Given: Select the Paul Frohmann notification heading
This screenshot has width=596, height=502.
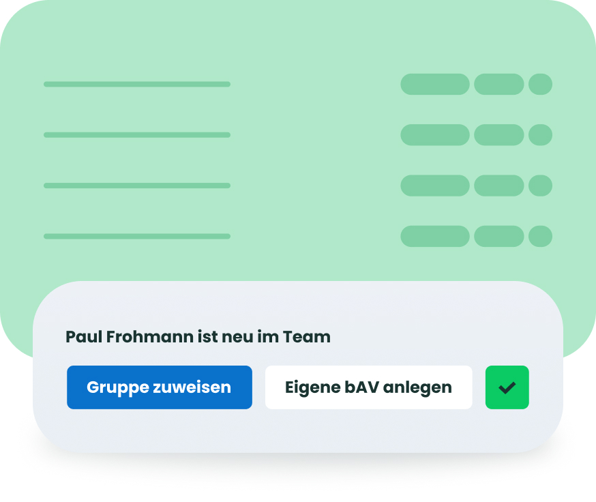Looking at the screenshot, I should point(197,336).
